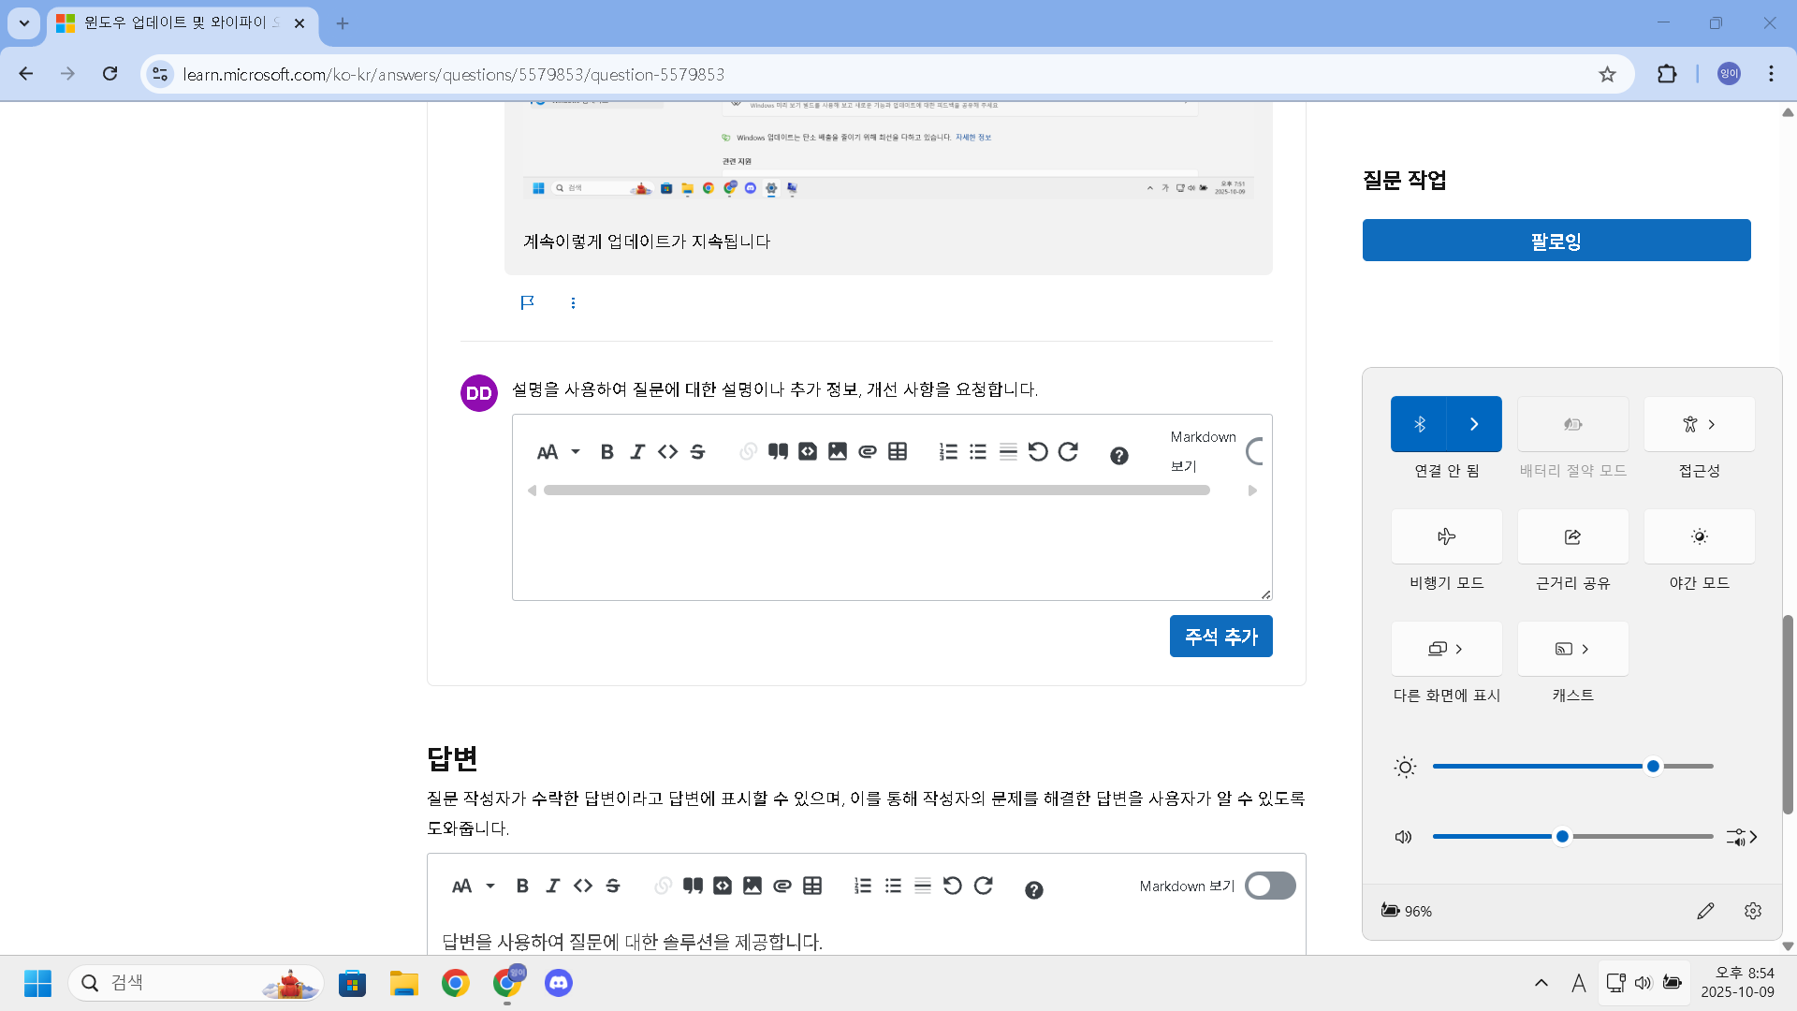
Task: Open the clock and date in the taskbar
Action: point(1737,983)
